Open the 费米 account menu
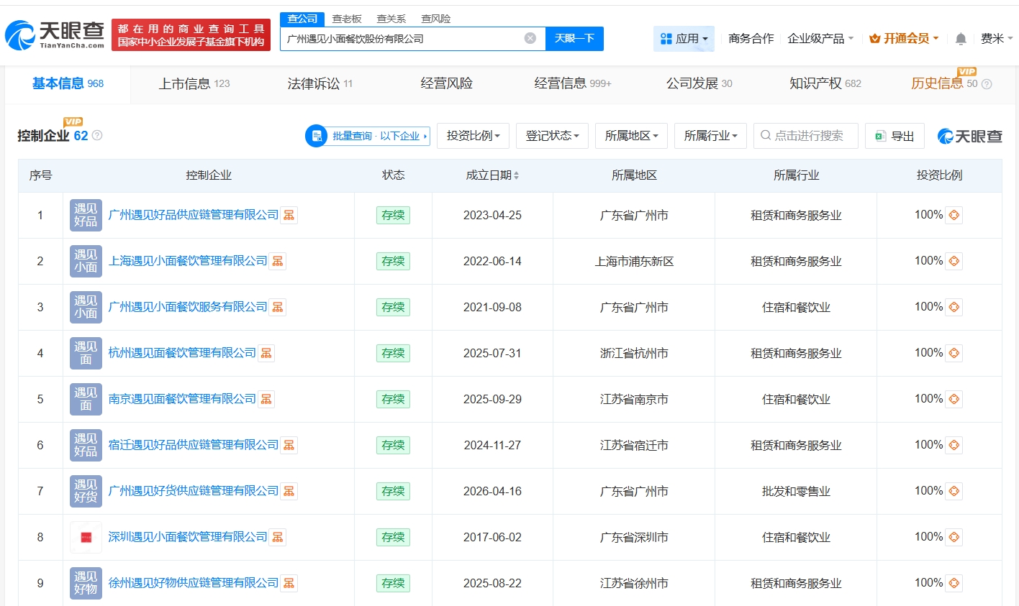1019x606 pixels. [997, 39]
